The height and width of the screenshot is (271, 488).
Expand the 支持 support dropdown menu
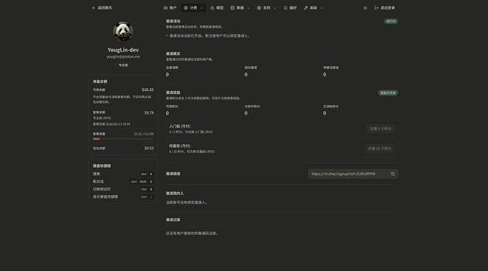tap(267, 8)
